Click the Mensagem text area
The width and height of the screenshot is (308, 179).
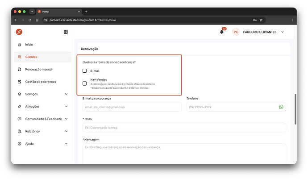click(x=184, y=154)
